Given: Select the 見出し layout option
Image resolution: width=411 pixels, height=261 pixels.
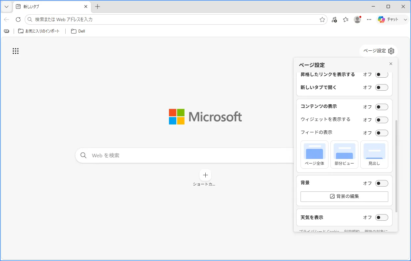Looking at the screenshot, I should tap(374, 154).
